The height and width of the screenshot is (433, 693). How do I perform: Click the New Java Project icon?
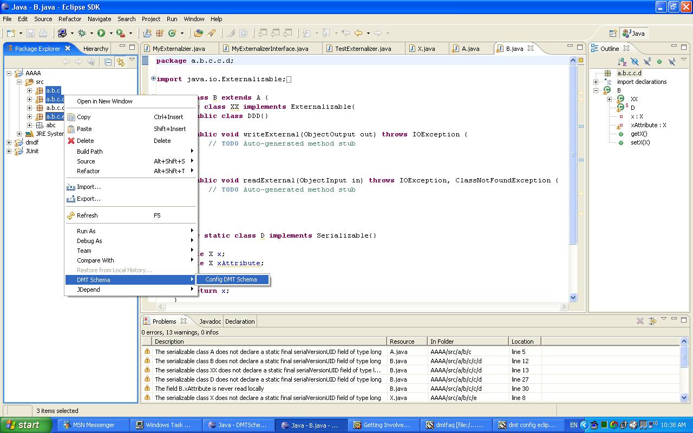click(x=146, y=33)
